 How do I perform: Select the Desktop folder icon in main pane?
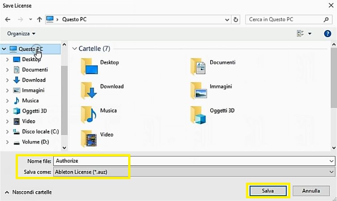(89, 67)
